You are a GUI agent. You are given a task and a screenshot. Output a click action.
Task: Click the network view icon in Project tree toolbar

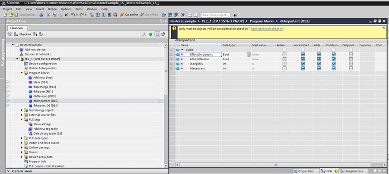pos(144,34)
